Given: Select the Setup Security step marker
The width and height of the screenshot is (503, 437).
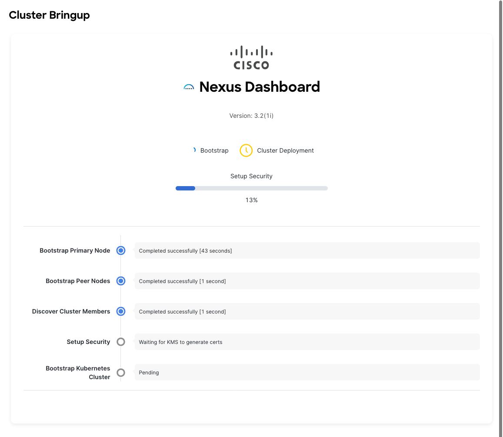Looking at the screenshot, I should [x=120, y=342].
